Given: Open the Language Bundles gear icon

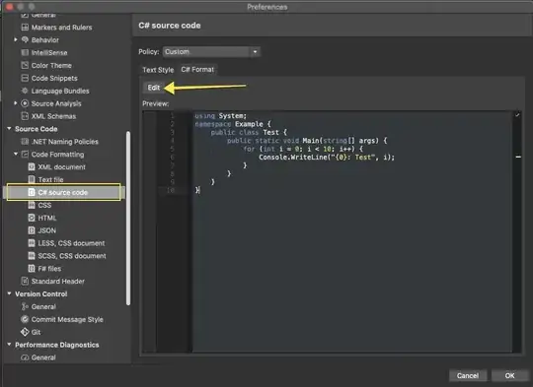Looking at the screenshot, I should point(25,91).
